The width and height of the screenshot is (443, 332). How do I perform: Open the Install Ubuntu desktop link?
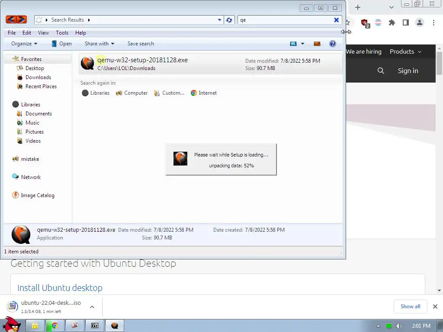click(x=60, y=287)
